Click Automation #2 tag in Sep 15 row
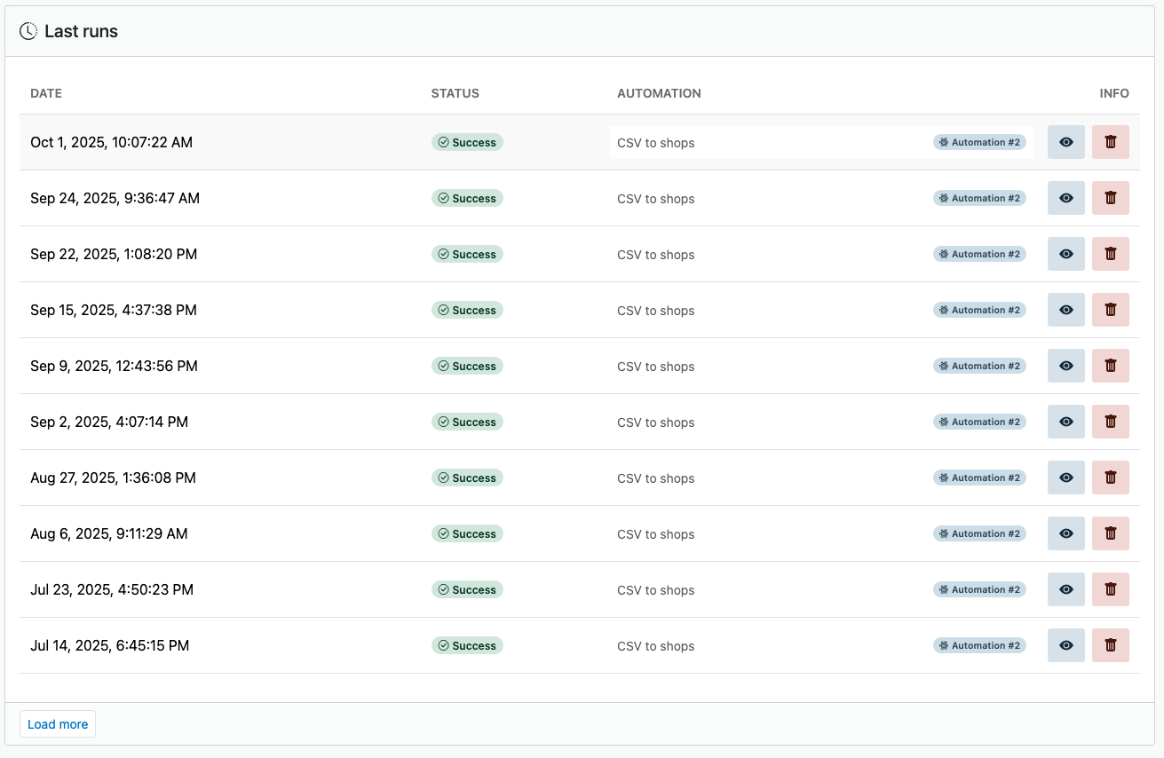The width and height of the screenshot is (1164, 758). pyautogui.click(x=979, y=310)
